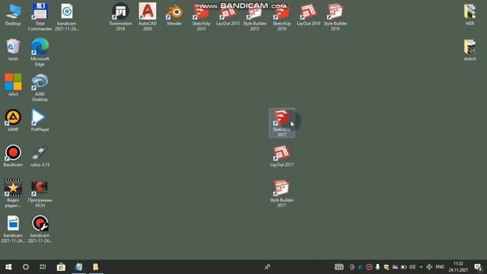Click the People icon in the taskbar
This screenshot has height=274, width=487.
click(x=267, y=267)
